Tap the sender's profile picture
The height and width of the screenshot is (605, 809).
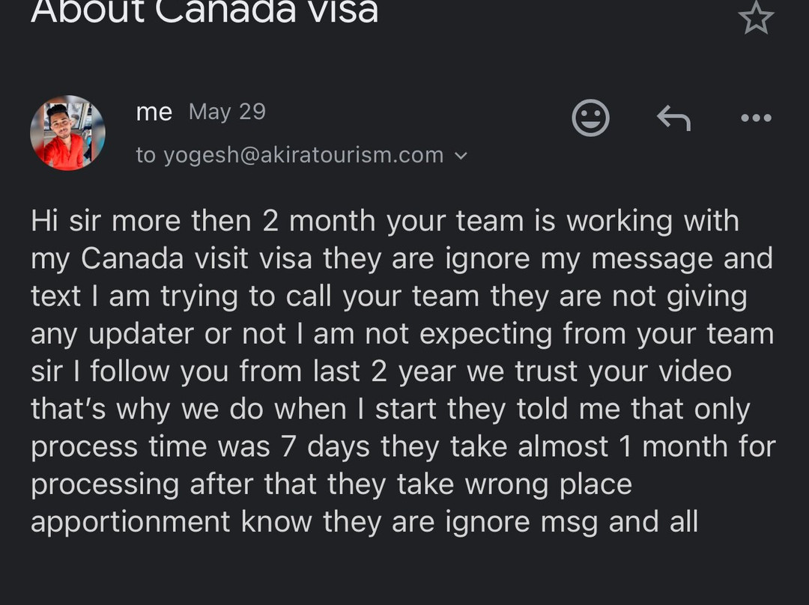(67, 133)
